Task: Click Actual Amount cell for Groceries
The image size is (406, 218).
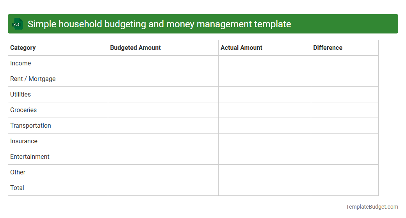Action: pos(265,110)
